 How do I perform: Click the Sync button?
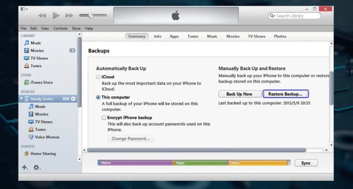[306, 163]
